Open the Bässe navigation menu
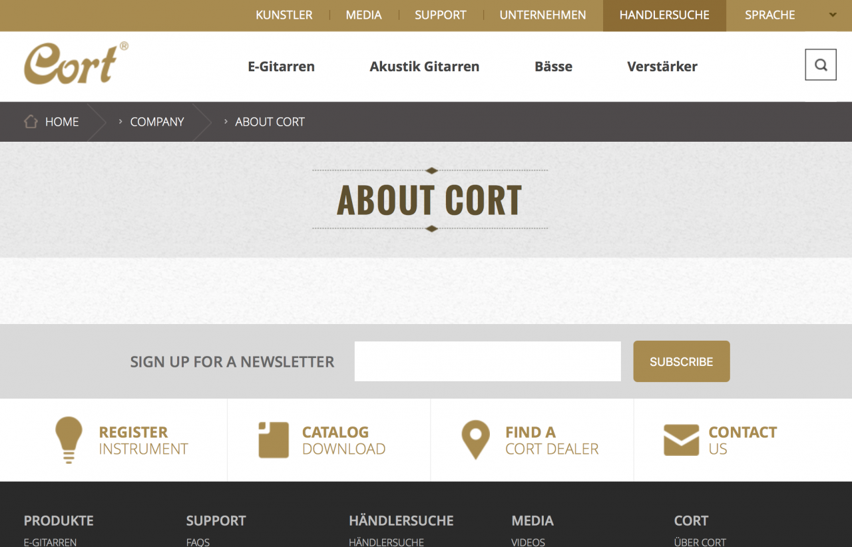The image size is (852, 547). point(553,67)
